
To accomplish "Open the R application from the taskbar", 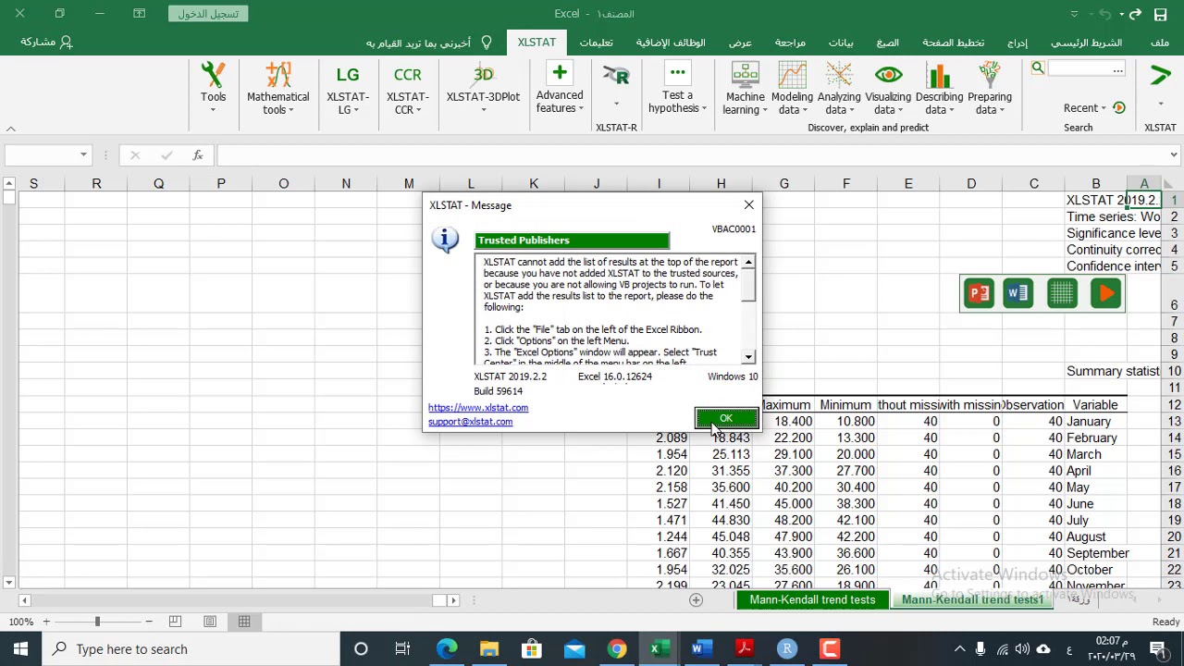I will click(x=787, y=649).
